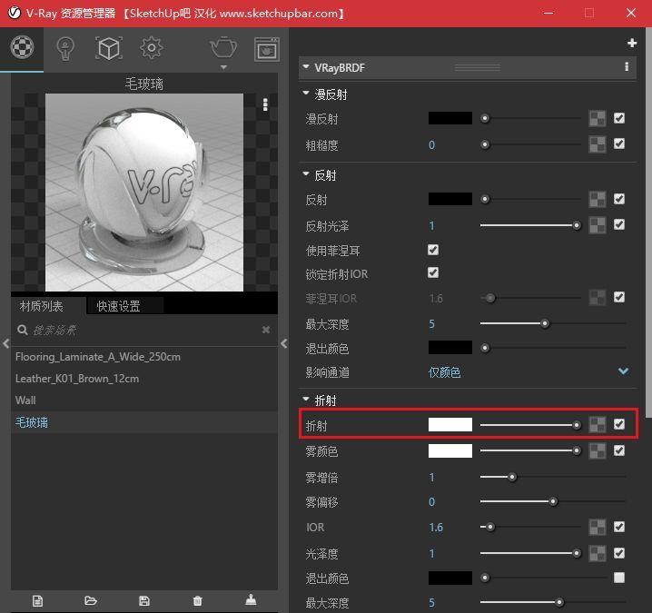Image resolution: width=652 pixels, height=613 pixels.
Task: Click the apply material stamp icon
Action: (x=251, y=599)
